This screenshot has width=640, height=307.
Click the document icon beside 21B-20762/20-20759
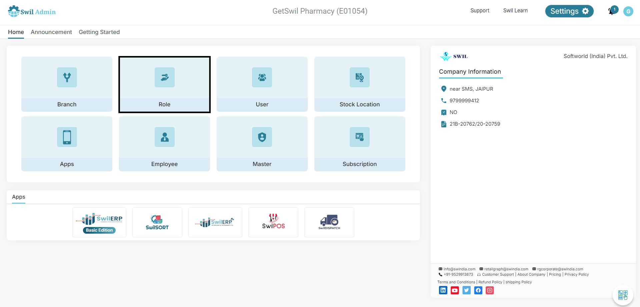point(444,124)
